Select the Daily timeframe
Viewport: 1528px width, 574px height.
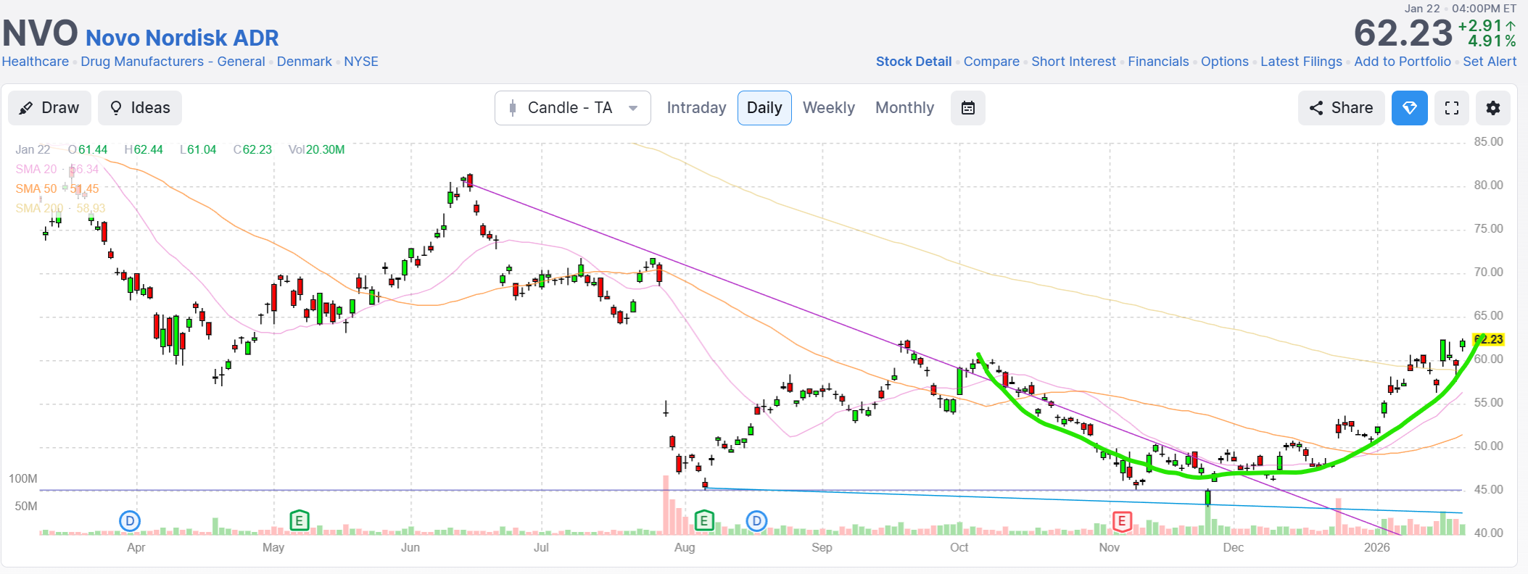click(x=764, y=108)
